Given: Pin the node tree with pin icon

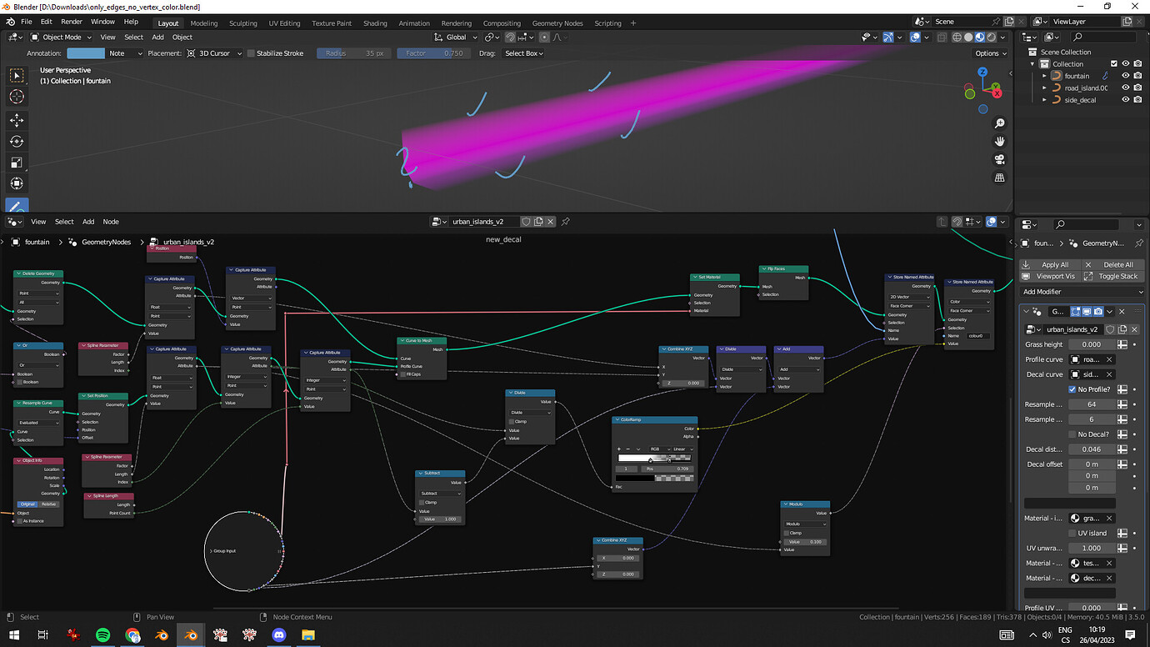Looking at the screenshot, I should (x=565, y=222).
